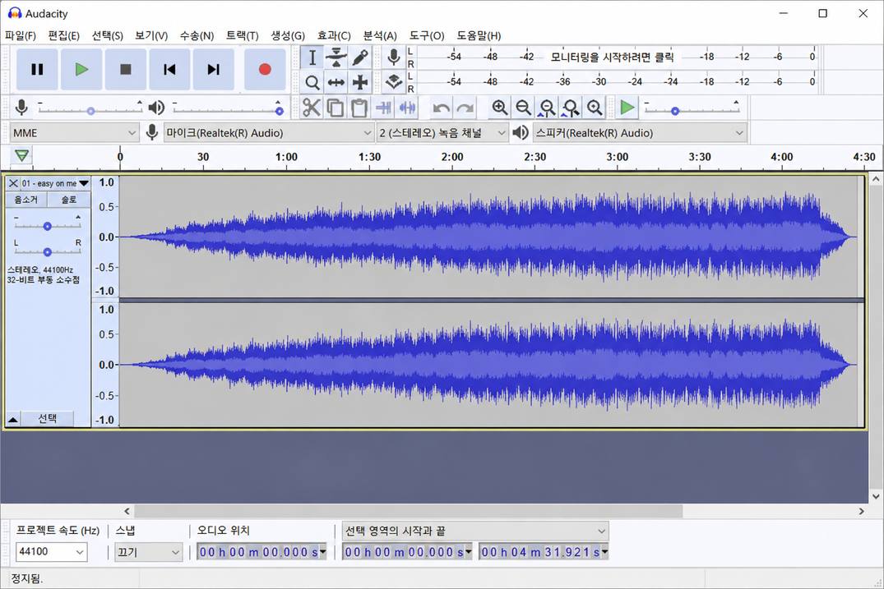This screenshot has width=884, height=589.
Task: Click the recording volume slider knob
Action: (90, 111)
